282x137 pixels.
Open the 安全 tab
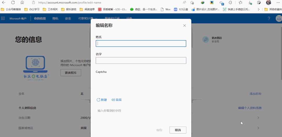[x=68, y=19]
